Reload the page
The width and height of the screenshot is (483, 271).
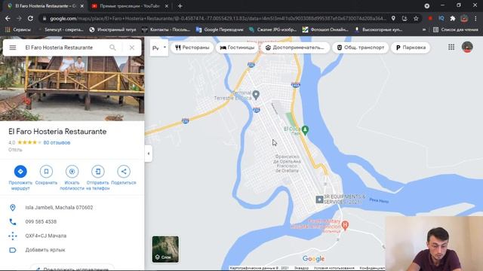tap(30, 18)
